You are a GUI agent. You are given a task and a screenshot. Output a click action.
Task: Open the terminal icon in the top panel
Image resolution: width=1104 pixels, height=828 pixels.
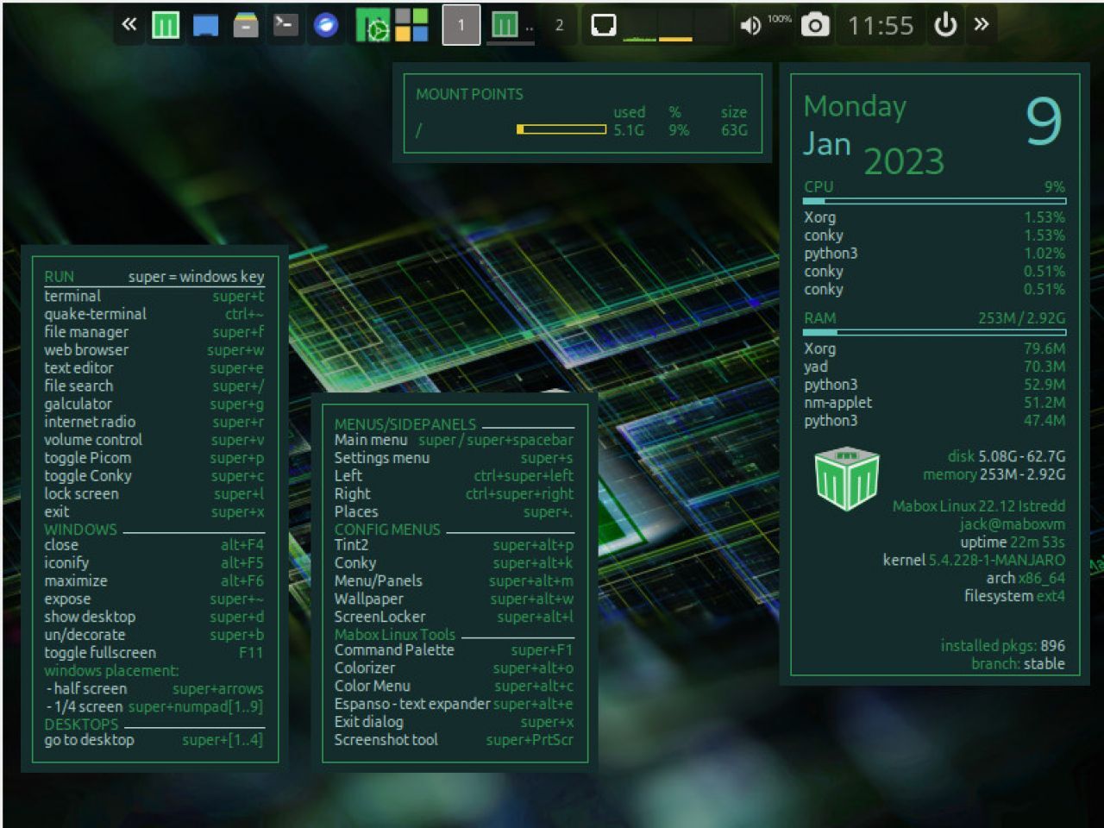pyautogui.click(x=285, y=25)
